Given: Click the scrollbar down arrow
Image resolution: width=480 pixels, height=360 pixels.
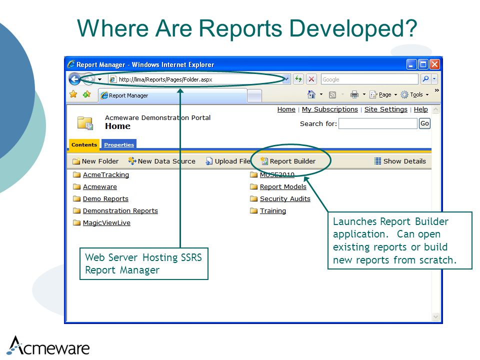Looking at the screenshot, I should coord(436,317).
